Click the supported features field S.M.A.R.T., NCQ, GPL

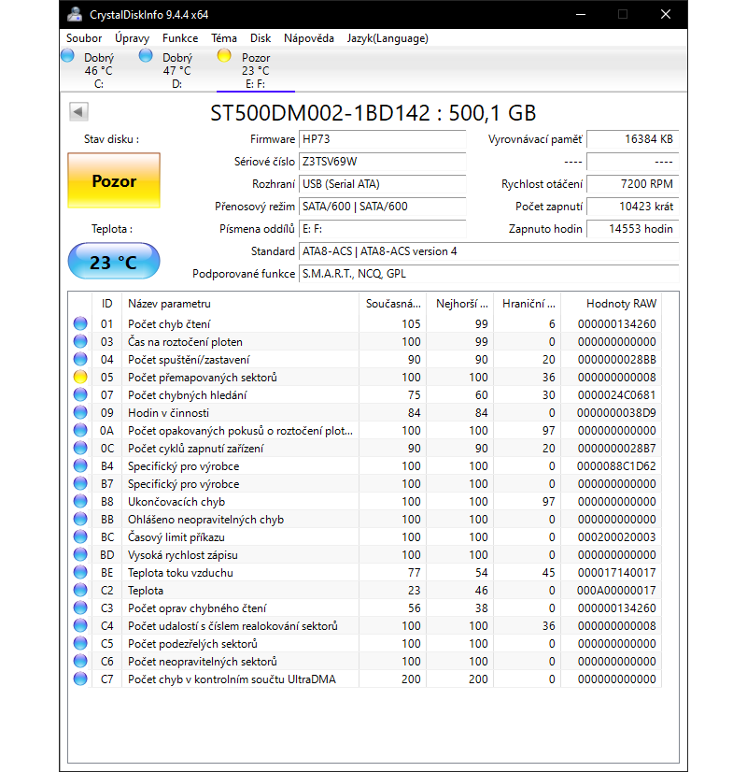pos(489,274)
